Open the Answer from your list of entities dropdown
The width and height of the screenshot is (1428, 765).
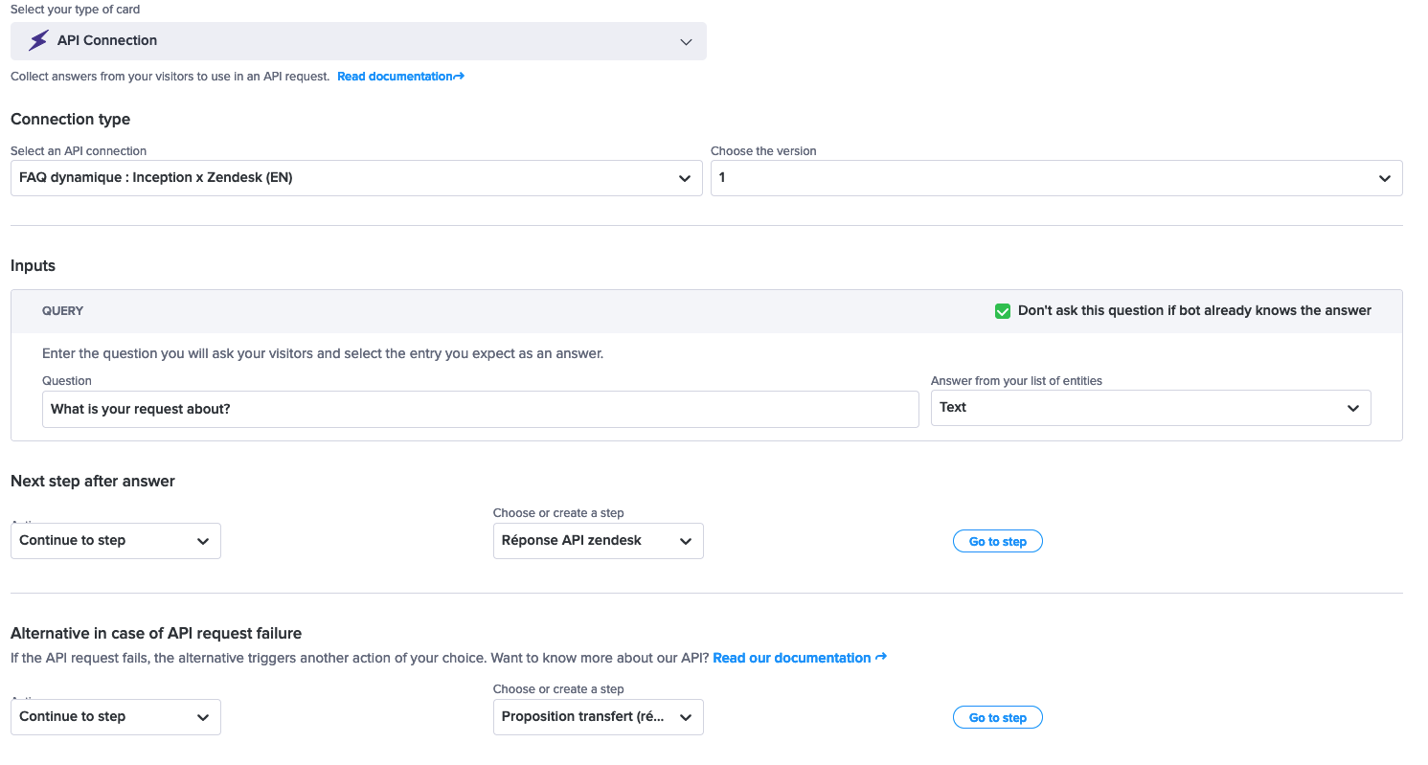click(1151, 408)
